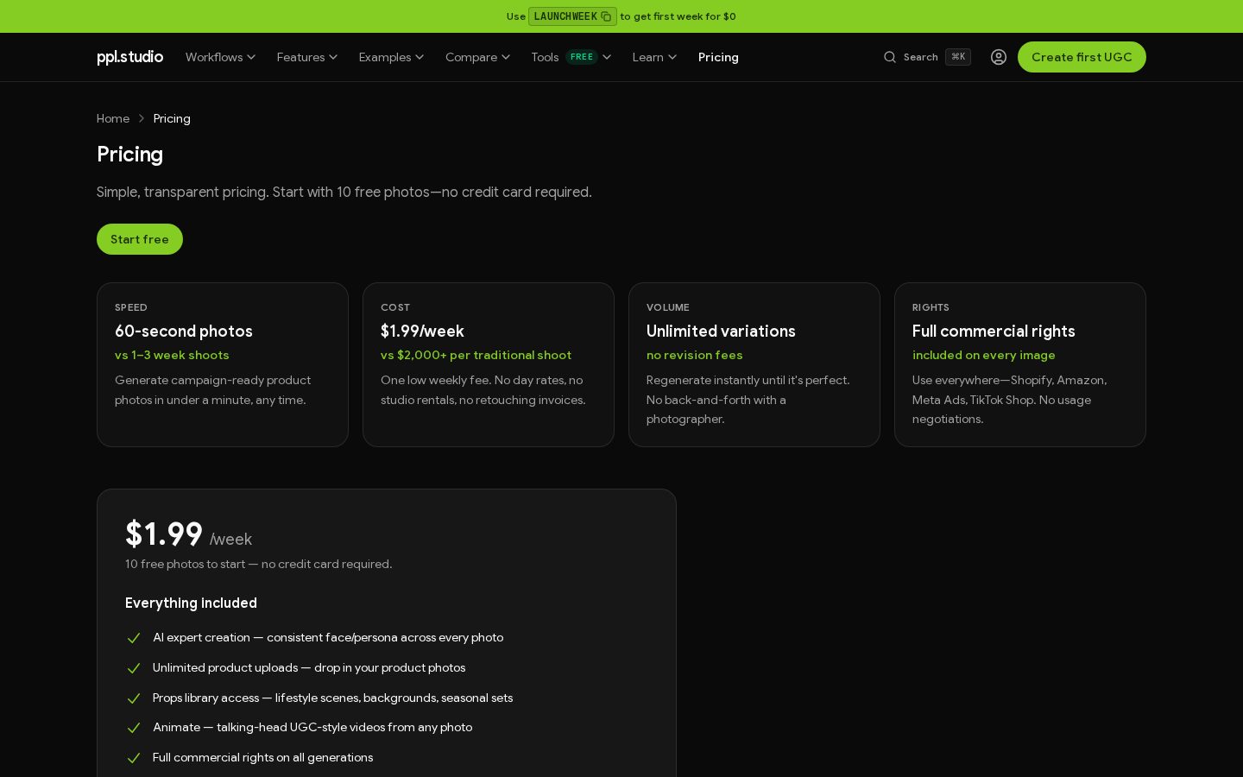Expand the Learn dropdown
Image resolution: width=1243 pixels, height=777 pixels.
click(654, 57)
